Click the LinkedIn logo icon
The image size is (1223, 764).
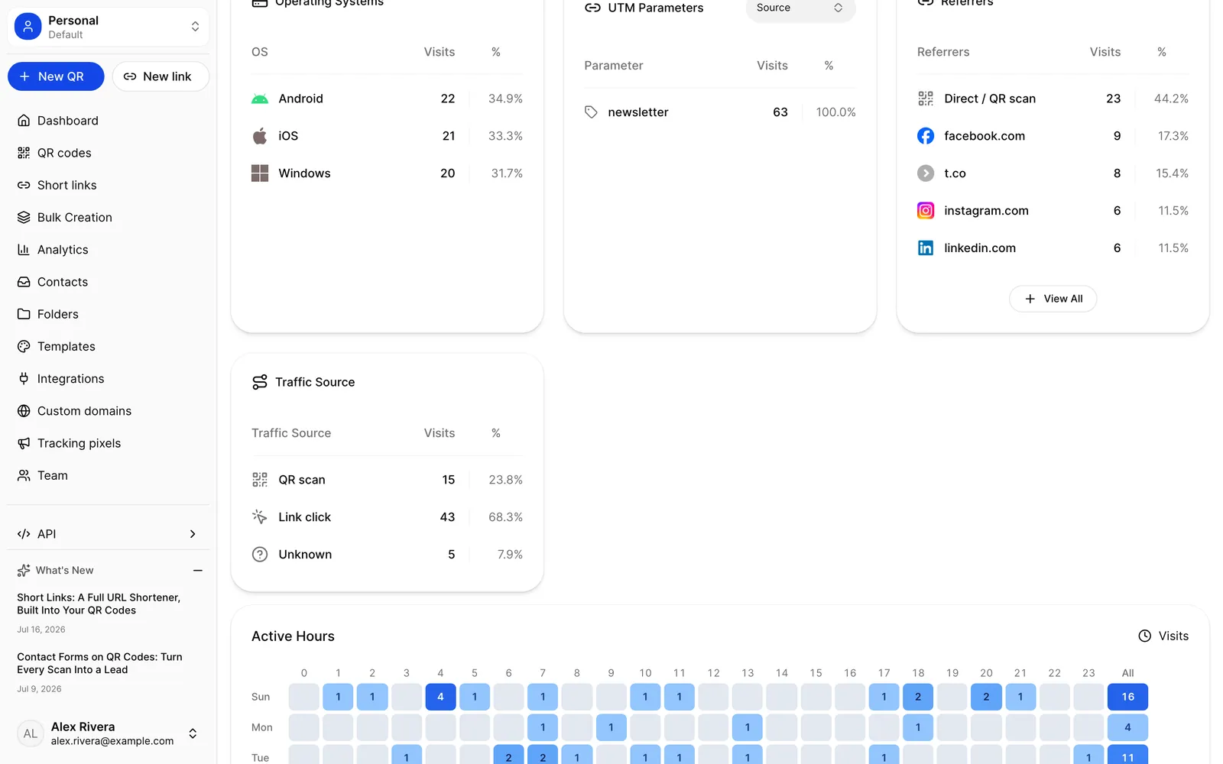(x=926, y=248)
